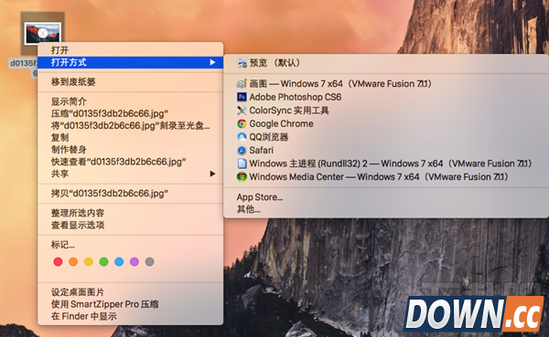Apply the purple tag color
Viewport: 549px width, 337px height.
(x=135, y=261)
